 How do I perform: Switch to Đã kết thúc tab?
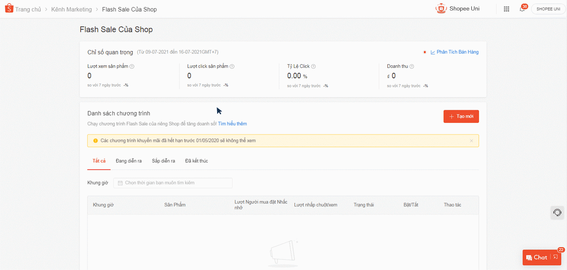click(197, 161)
